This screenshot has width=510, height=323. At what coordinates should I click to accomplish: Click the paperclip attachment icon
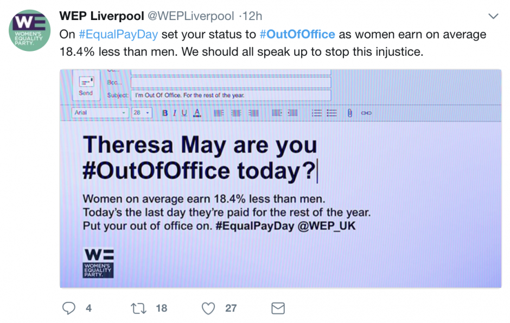pyautogui.click(x=349, y=113)
